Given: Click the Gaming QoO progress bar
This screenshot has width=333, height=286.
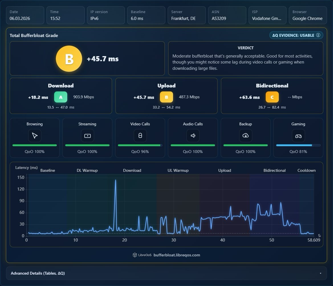Looking at the screenshot, I should point(299,145).
